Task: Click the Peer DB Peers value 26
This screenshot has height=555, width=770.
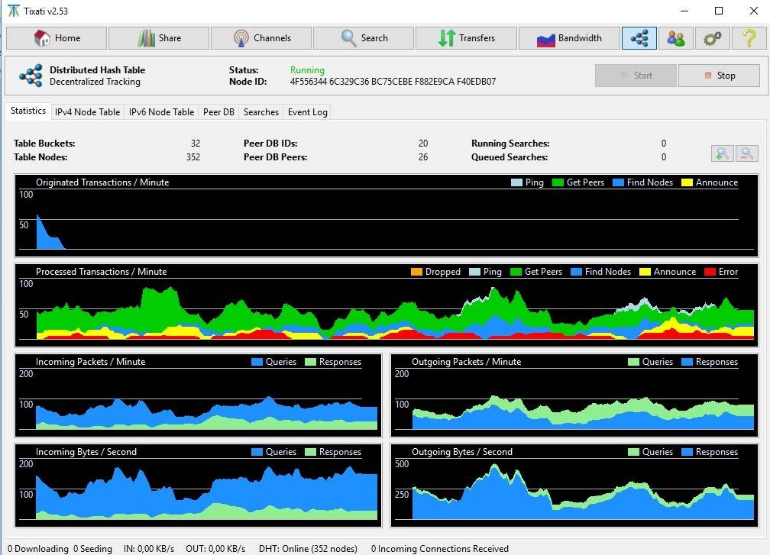Action: [x=423, y=157]
